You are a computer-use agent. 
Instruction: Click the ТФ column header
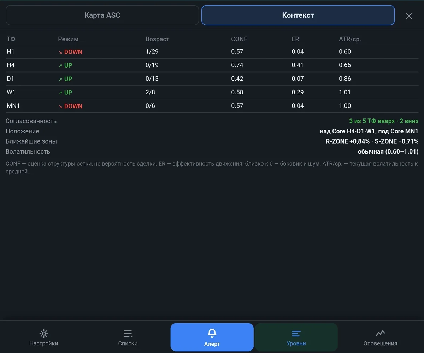point(11,39)
